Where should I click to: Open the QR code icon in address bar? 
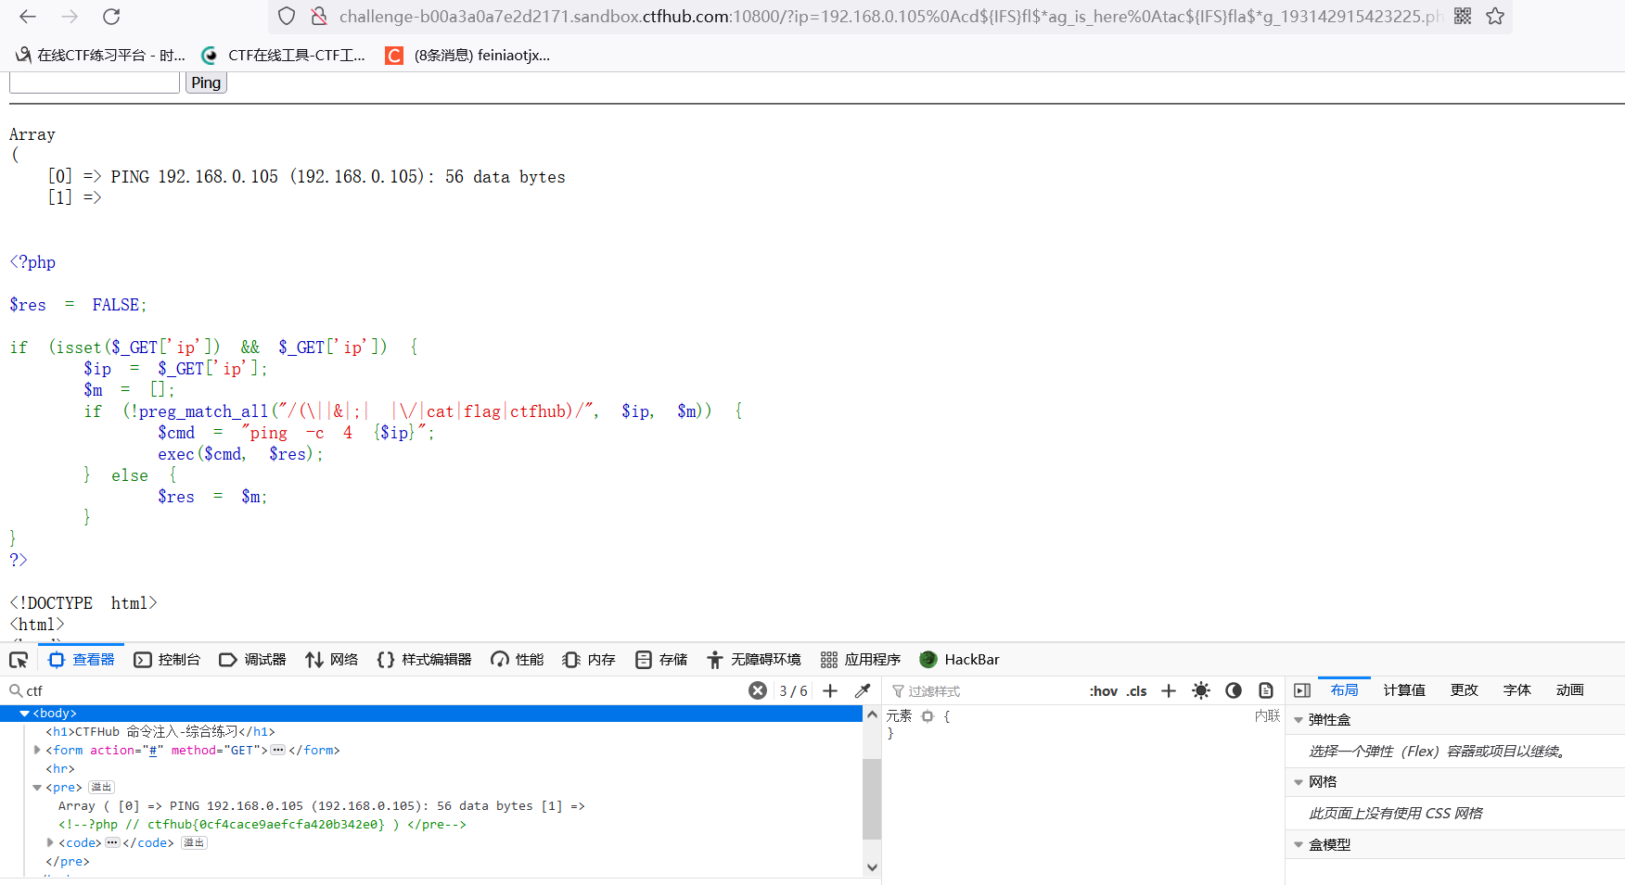pos(1463,17)
